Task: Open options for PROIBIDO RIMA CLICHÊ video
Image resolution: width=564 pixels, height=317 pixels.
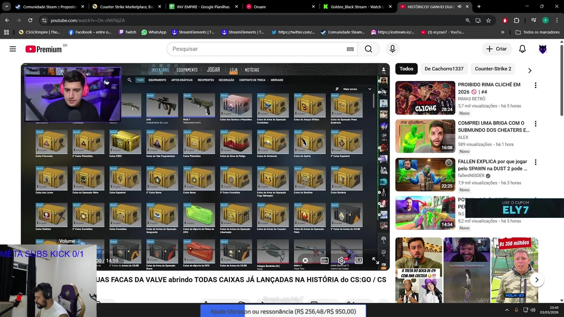Action: pos(535,85)
